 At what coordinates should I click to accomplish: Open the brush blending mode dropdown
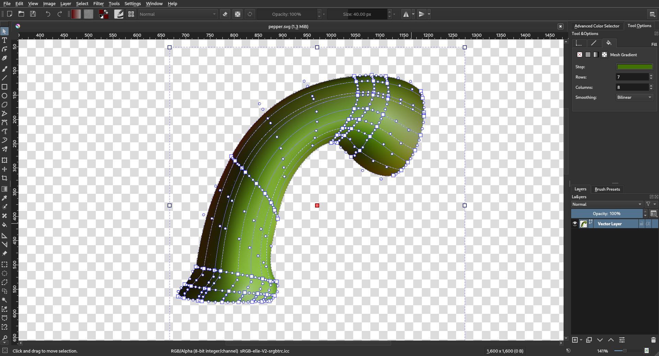point(177,14)
